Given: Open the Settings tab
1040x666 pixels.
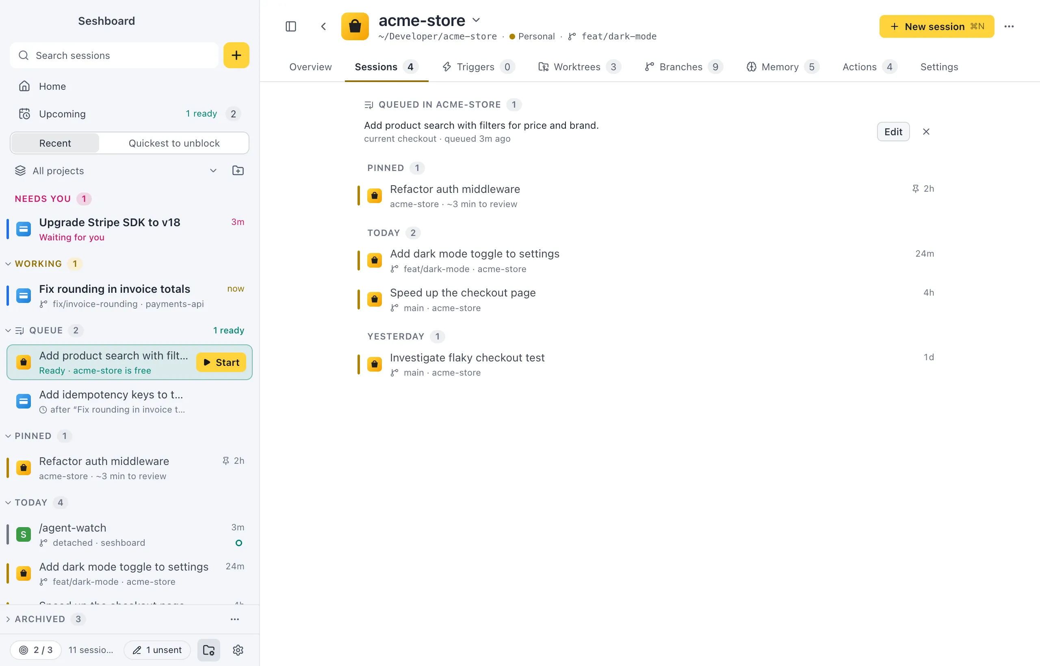Looking at the screenshot, I should 939,67.
